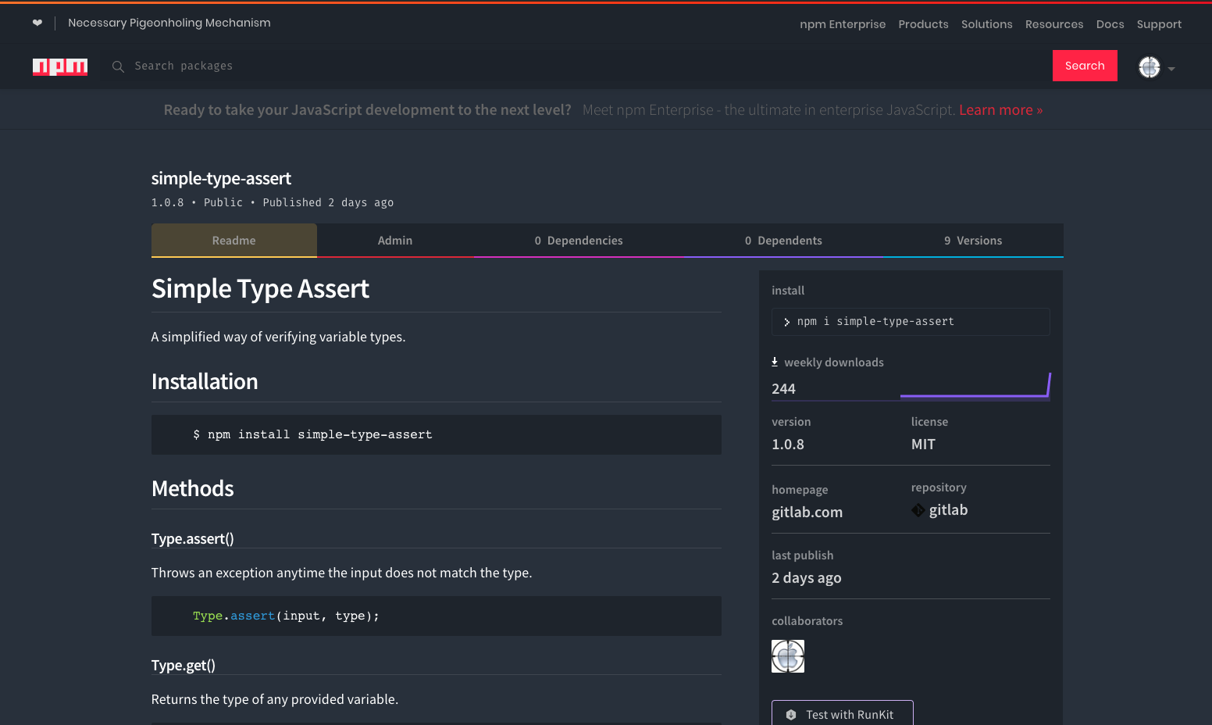Click the Necessary Pigeonholing Mechanism text
Viewport: 1212px width, 725px height.
[169, 23]
